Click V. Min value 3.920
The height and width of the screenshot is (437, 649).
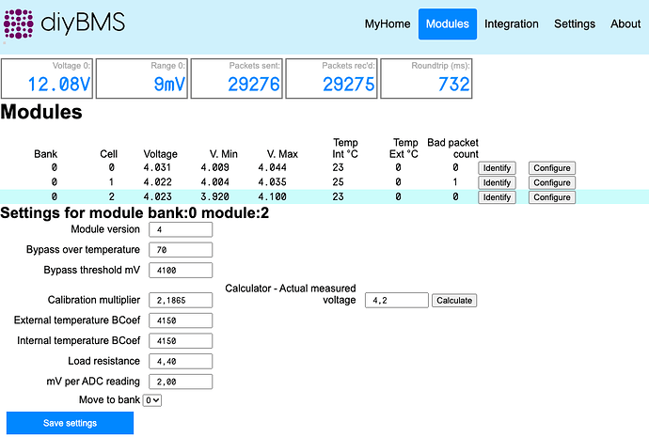tap(214, 196)
